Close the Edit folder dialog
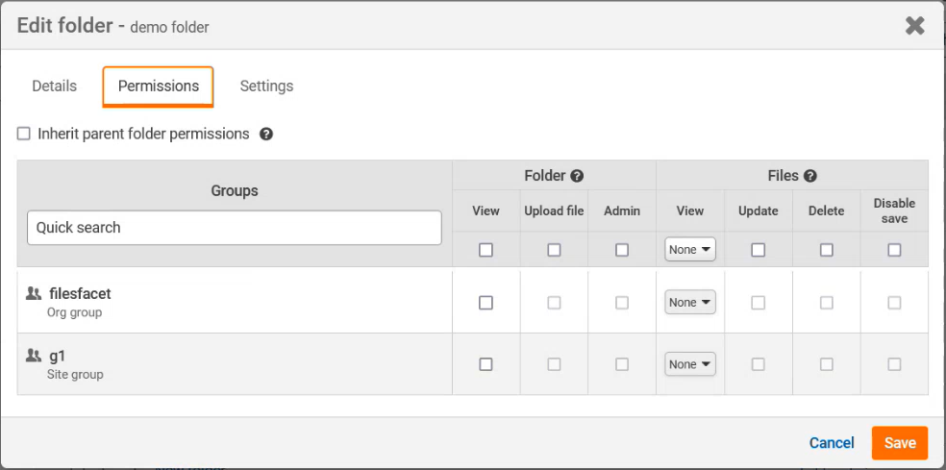The image size is (946, 470). (914, 26)
